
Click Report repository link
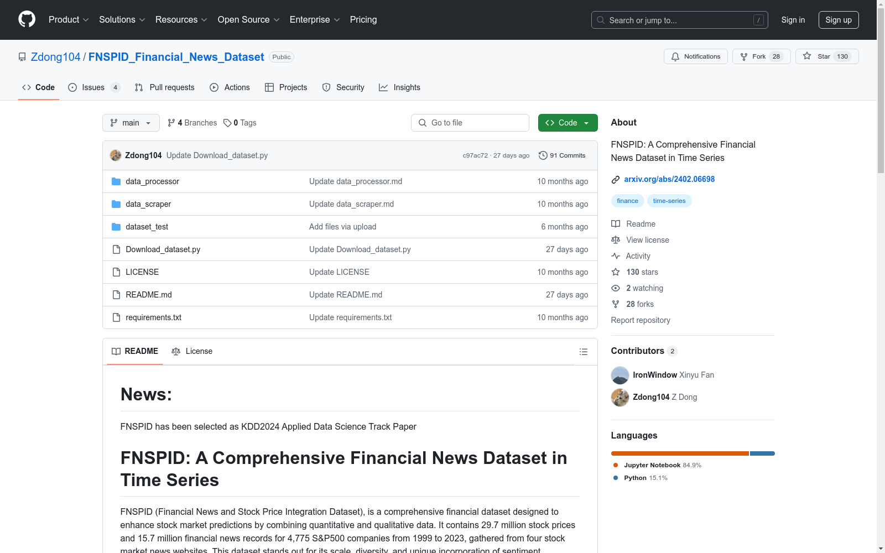pyautogui.click(x=641, y=320)
